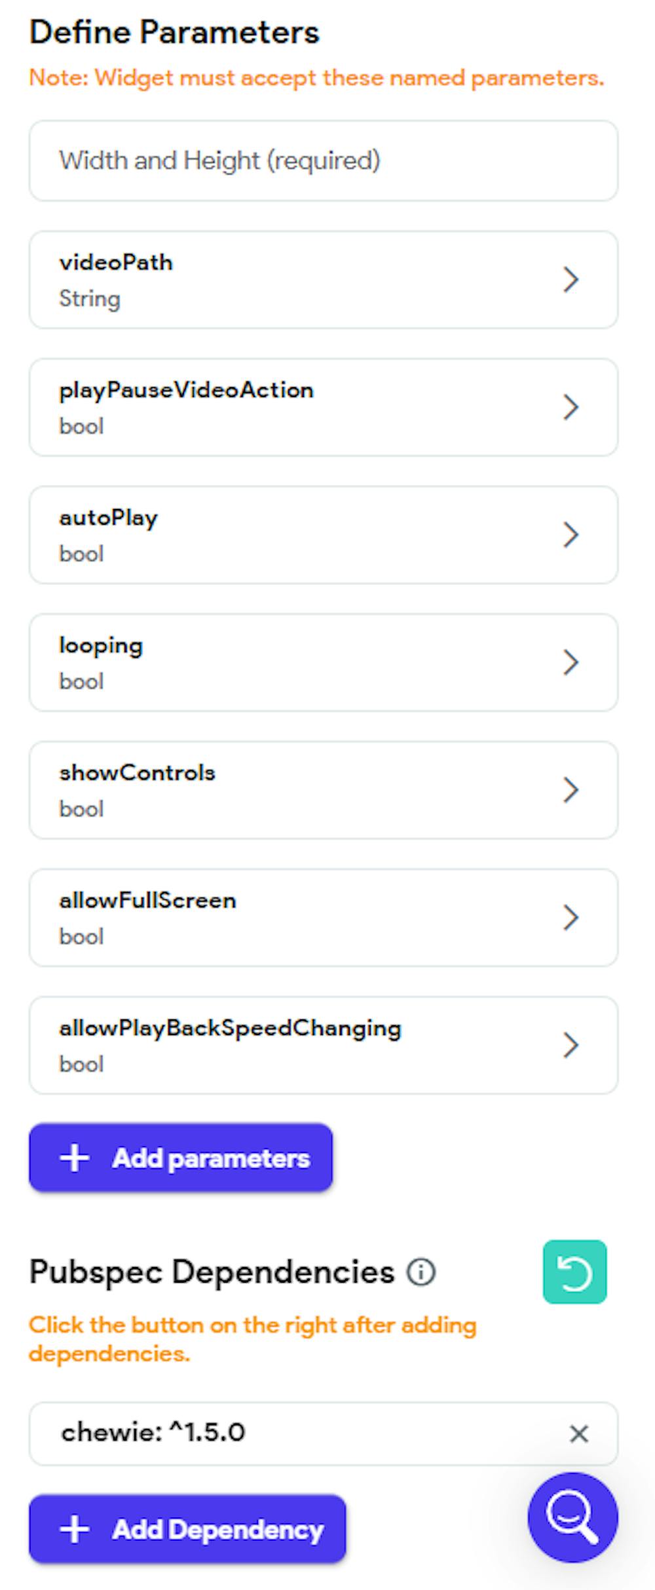Click the Add Dependency button
The width and height of the screenshot is (655, 1590).
point(187,1530)
